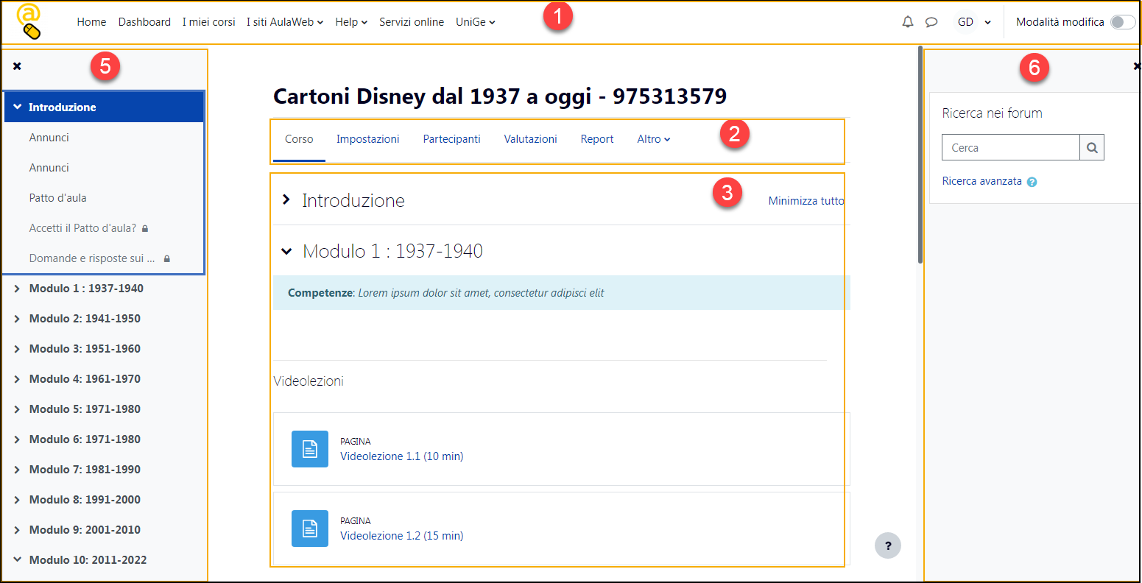Open Domande e risposte sui ... item
Image resolution: width=1142 pixels, height=583 pixels.
click(x=92, y=258)
